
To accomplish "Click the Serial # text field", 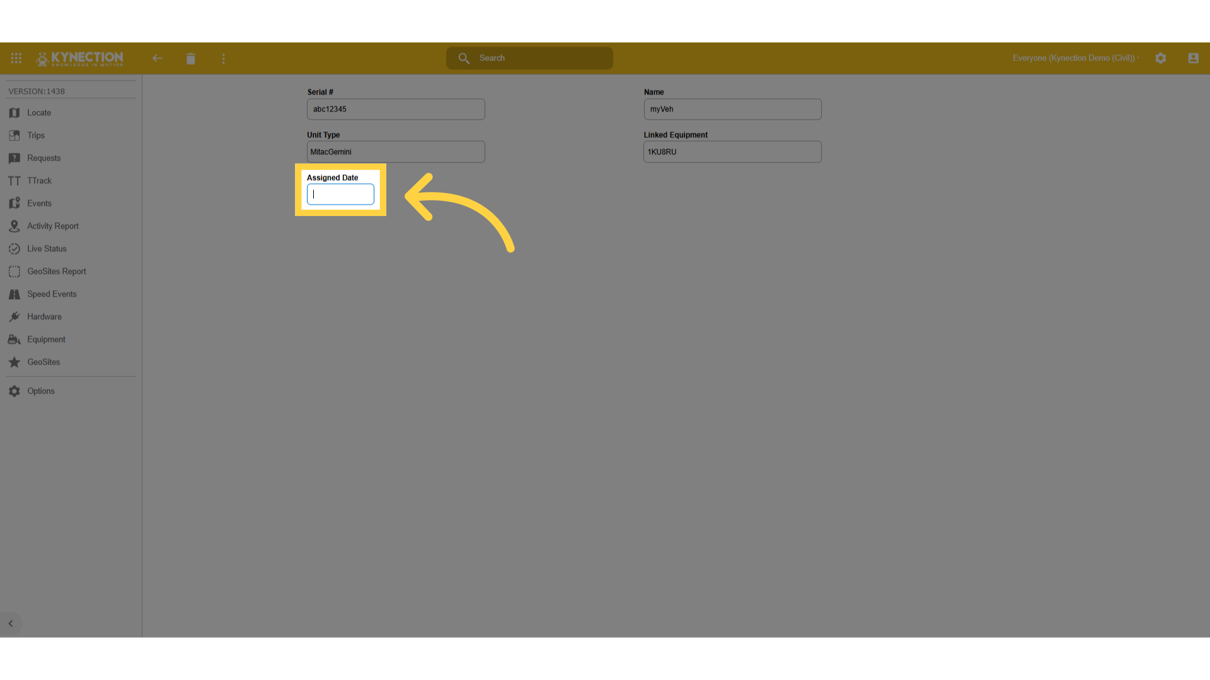I will [x=396, y=110].
